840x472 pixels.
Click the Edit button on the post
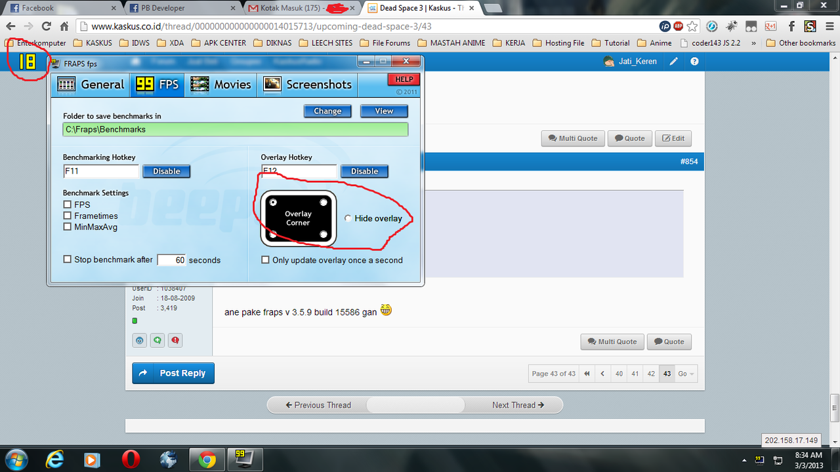673,138
